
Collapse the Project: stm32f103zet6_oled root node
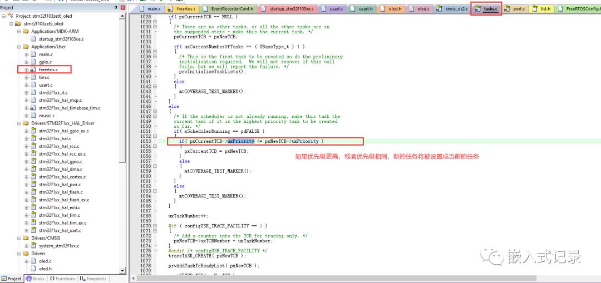(4, 16)
